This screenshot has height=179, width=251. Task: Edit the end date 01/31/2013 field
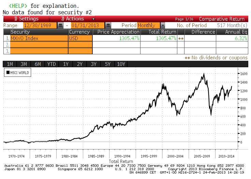[88, 25]
